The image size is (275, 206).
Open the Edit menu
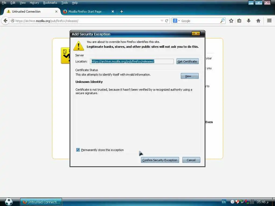(13, 3)
